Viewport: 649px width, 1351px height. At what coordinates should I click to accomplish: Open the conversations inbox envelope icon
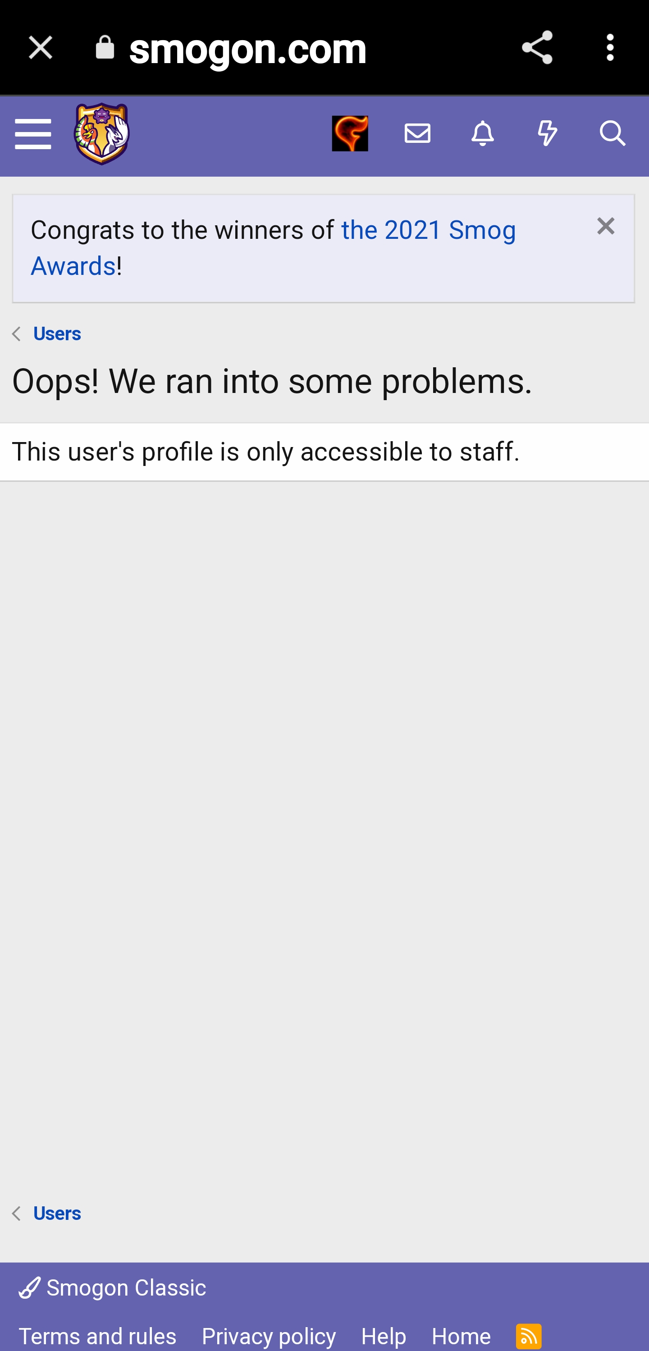click(418, 134)
